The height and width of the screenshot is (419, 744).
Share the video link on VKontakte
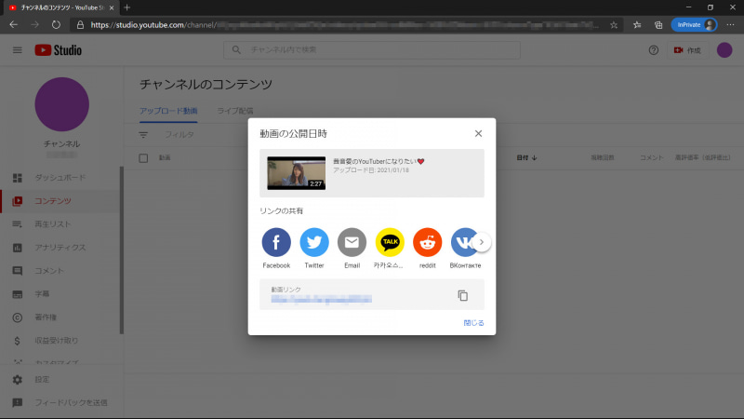[x=462, y=242]
